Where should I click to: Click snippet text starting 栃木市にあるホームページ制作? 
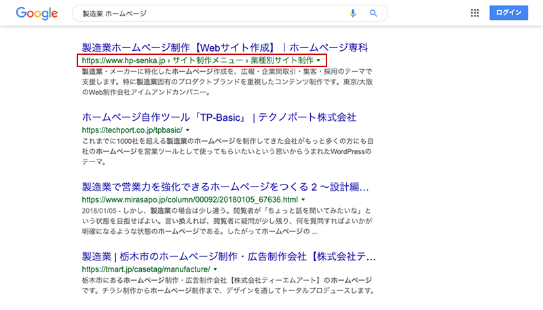(228, 286)
